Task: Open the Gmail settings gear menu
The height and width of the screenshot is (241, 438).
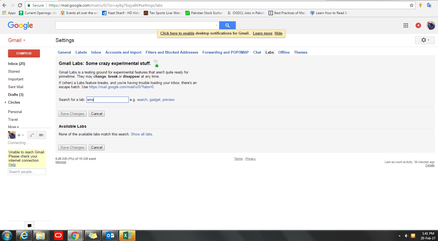Action: 425,40
